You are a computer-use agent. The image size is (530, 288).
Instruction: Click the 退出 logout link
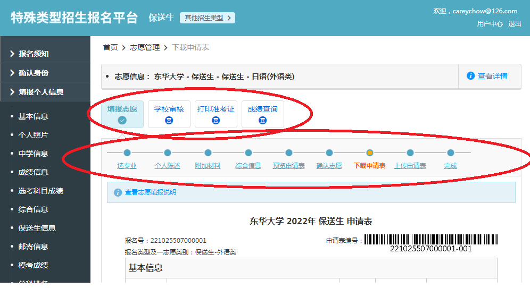coord(515,24)
